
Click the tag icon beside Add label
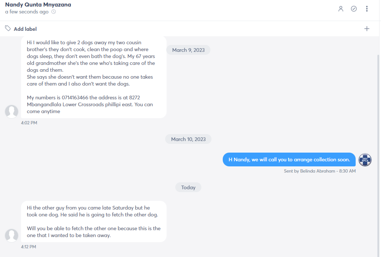pyautogui.click(x=8, y=28)
